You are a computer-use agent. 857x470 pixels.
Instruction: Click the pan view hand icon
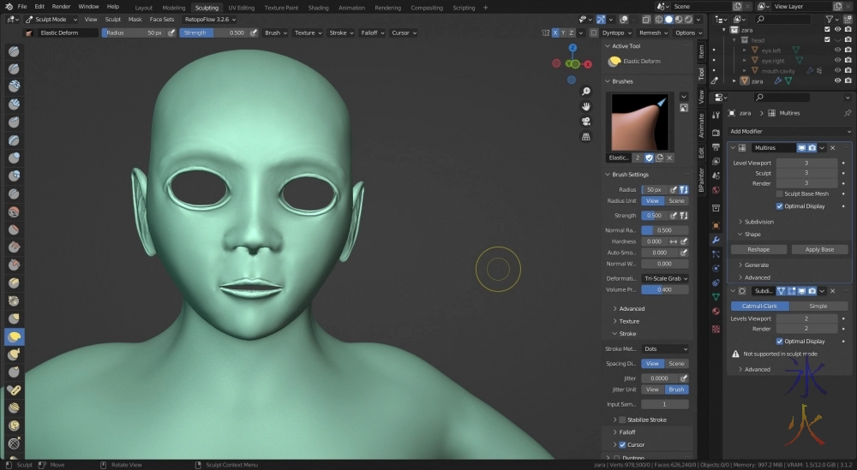[586, 106]
